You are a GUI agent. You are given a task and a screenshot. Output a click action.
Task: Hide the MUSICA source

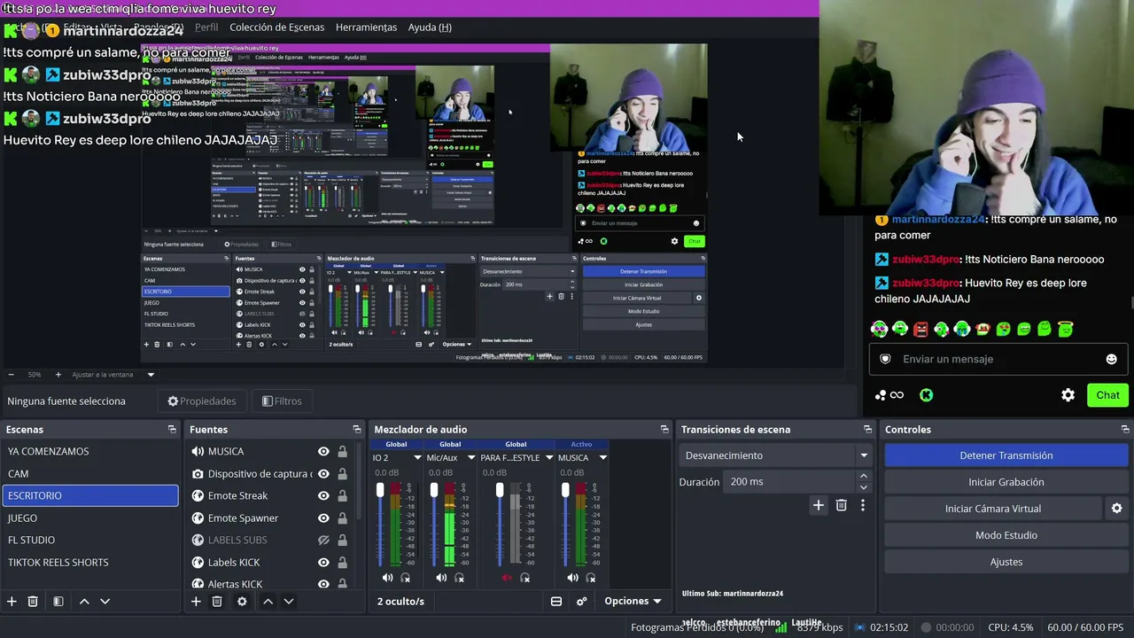tap(323, 451)
